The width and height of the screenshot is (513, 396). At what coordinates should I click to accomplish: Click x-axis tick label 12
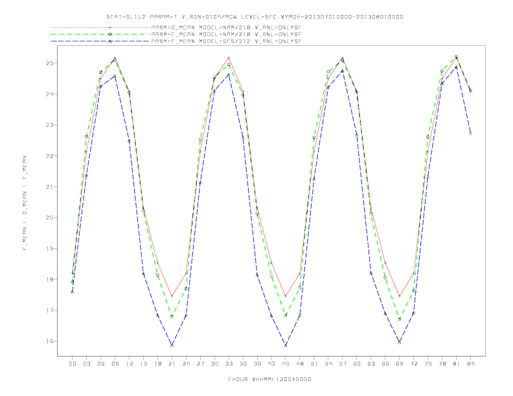pos(130,364)
